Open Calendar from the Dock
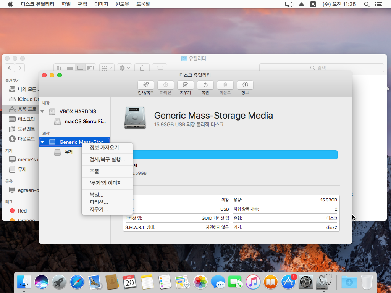The width and height of the screenshot is (391, 293). click(x=129, y=282)
